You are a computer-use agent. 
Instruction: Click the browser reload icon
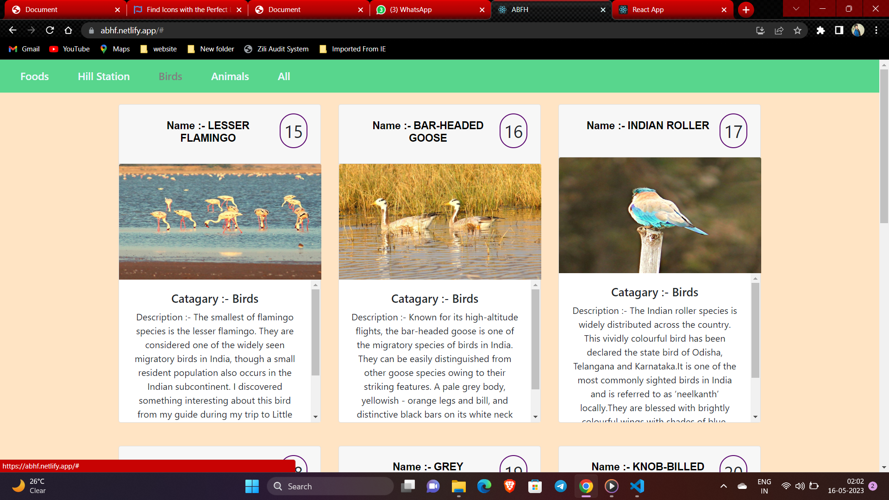[50, 31]
